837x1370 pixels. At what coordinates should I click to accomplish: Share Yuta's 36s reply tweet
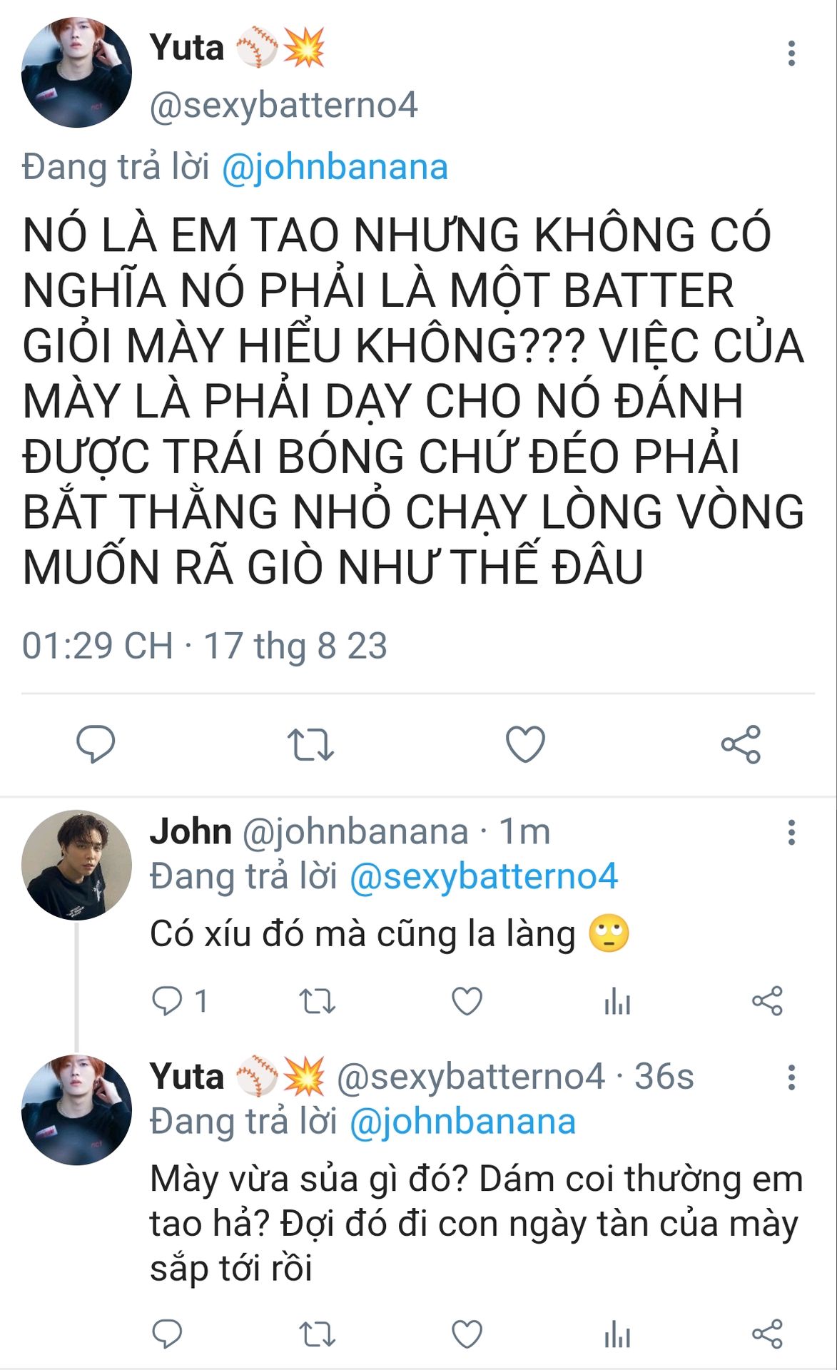[767, 1334]
